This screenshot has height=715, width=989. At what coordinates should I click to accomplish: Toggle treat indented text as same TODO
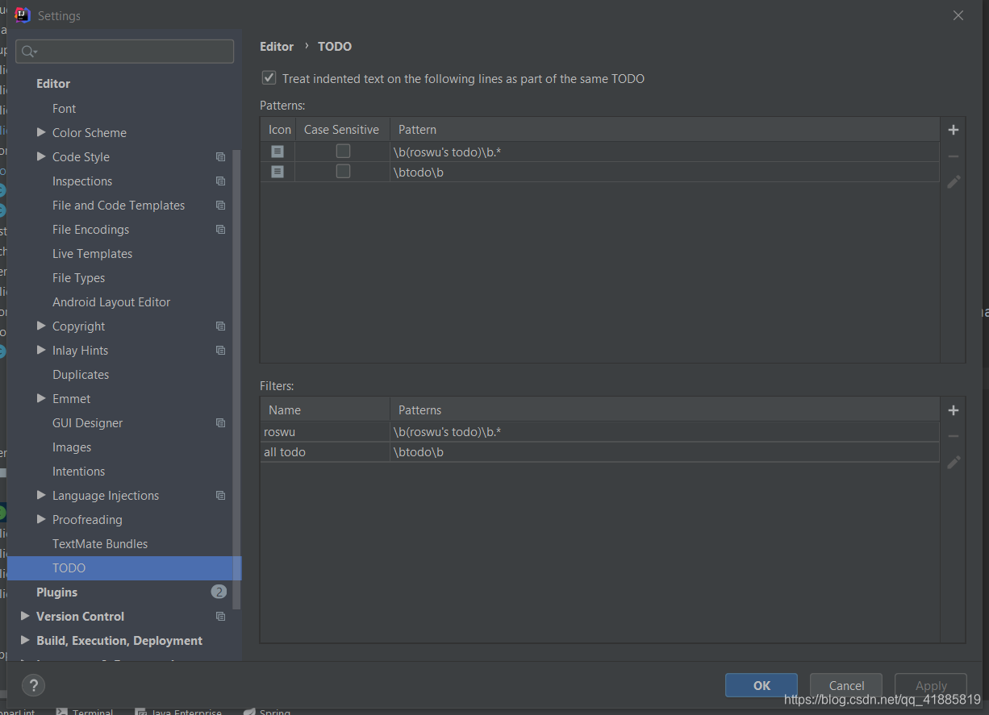269,78
